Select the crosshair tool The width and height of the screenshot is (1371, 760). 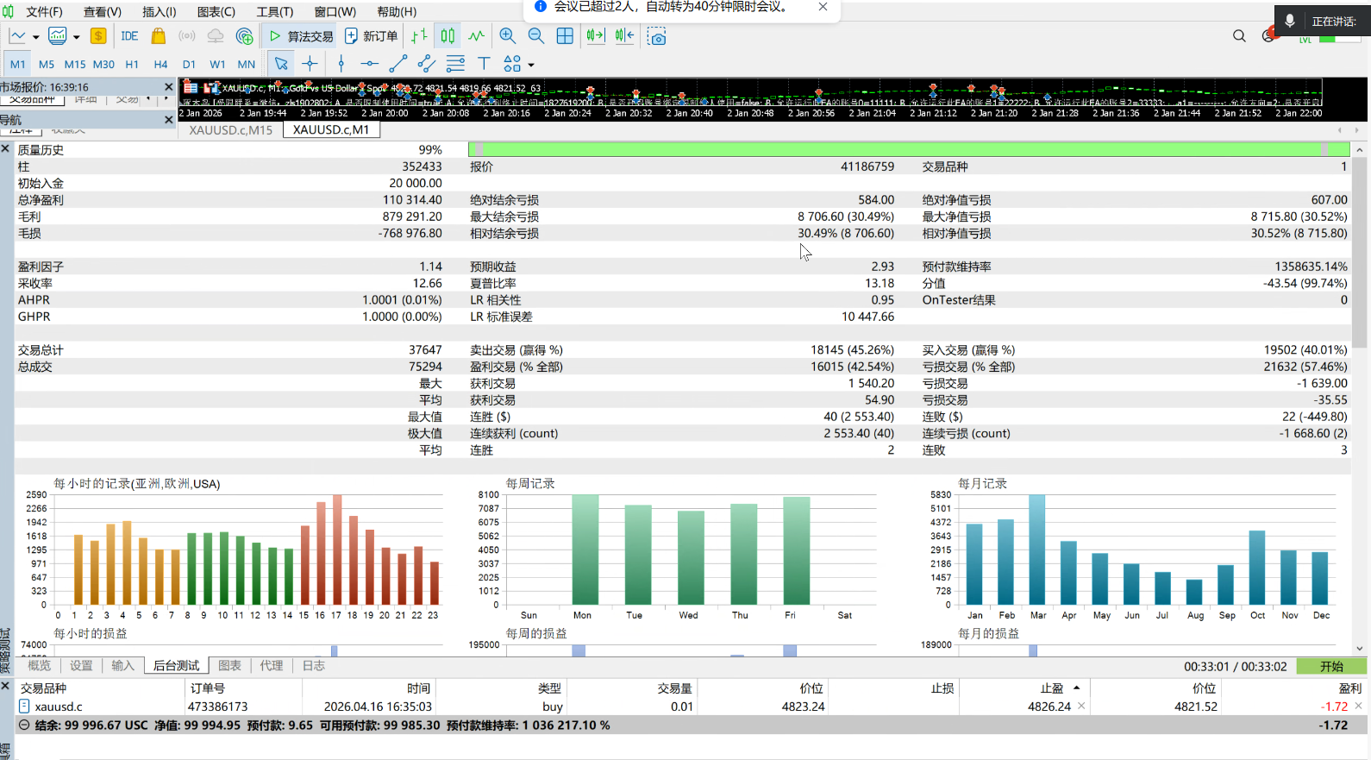(x=310, y=64)
